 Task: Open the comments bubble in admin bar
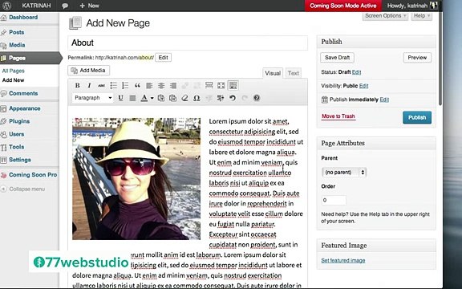(66, 6)
